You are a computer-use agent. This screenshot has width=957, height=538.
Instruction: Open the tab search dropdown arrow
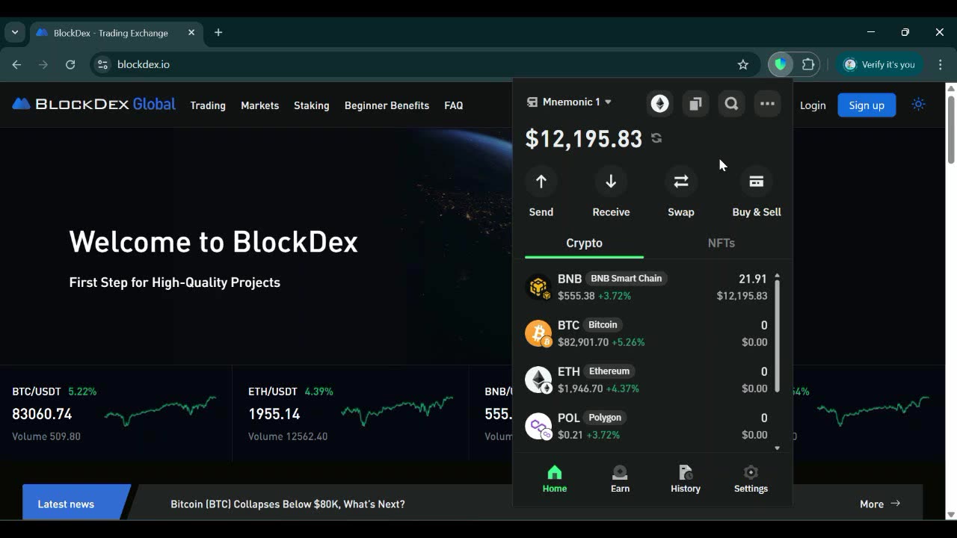click(x=15, y=32)
